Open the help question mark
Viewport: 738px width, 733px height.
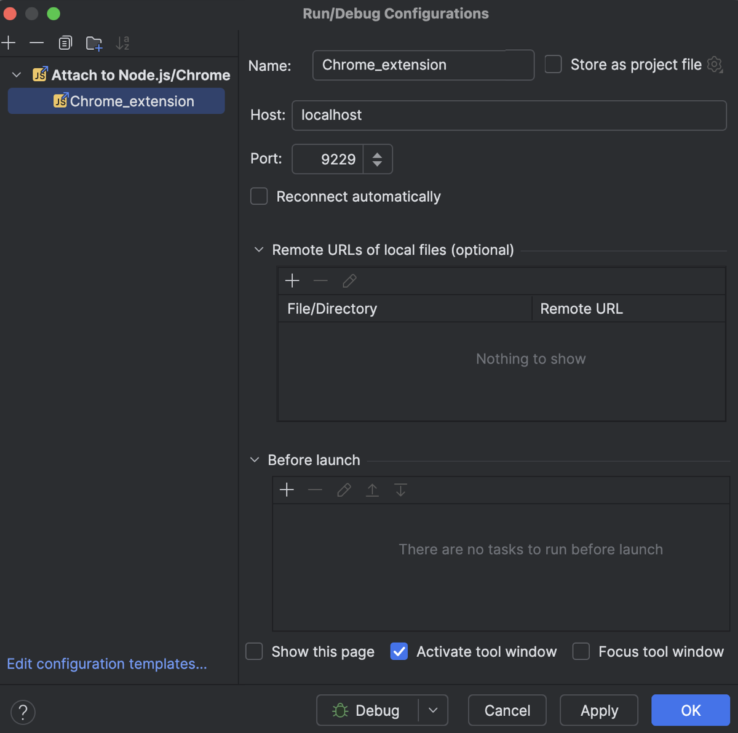(23, 712)
